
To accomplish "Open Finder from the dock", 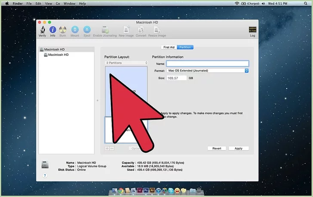I will (x=115, y=191).
